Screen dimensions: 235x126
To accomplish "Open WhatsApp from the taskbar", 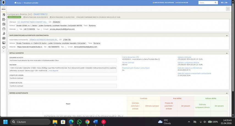I will tap(79, 122).
